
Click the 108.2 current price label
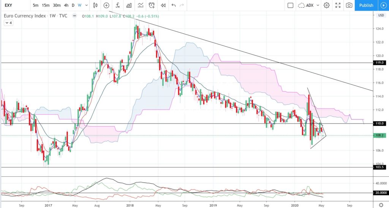tap(380, 135)
